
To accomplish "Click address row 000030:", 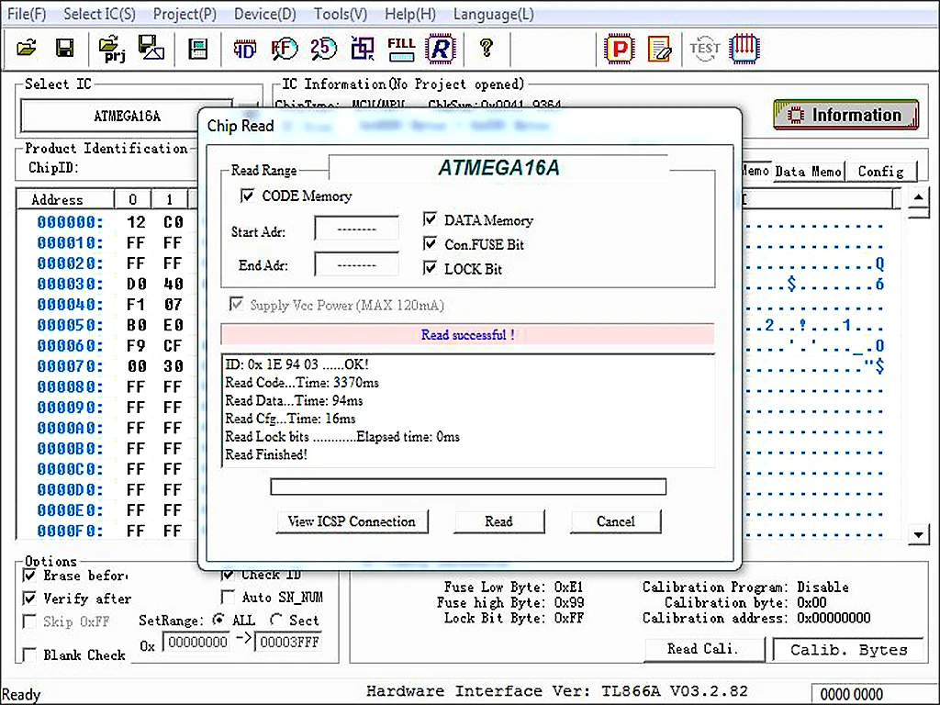I will [70, 284].
